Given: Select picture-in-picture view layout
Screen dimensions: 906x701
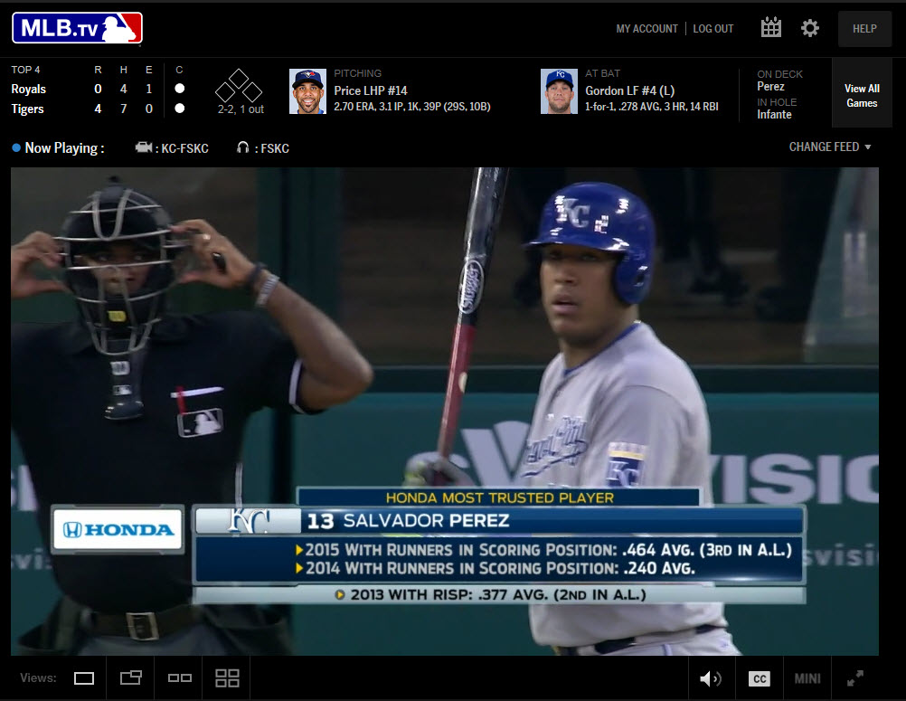Looking at the screenshot, I should click(131, 677).
